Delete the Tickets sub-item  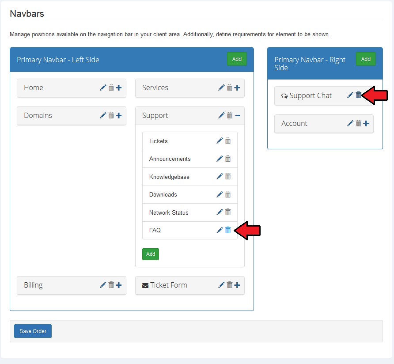click(x=228, y=140)
